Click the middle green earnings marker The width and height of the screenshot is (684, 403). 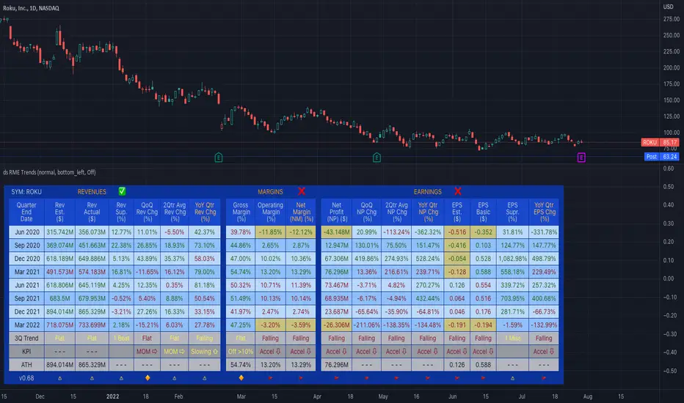(376, 158)
